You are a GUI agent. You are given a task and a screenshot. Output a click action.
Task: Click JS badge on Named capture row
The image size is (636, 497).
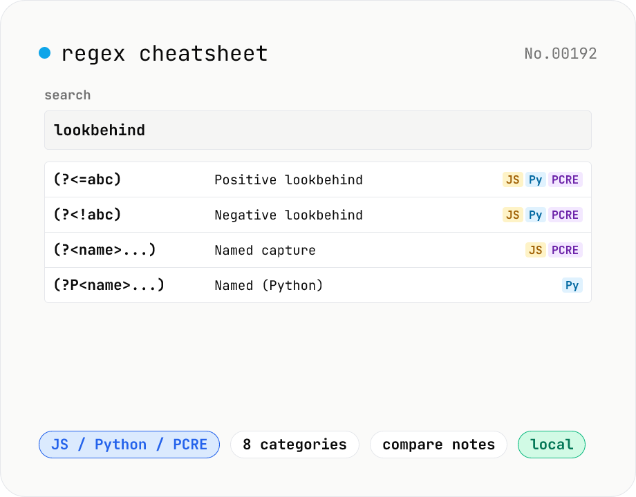[x=535, y=250]
